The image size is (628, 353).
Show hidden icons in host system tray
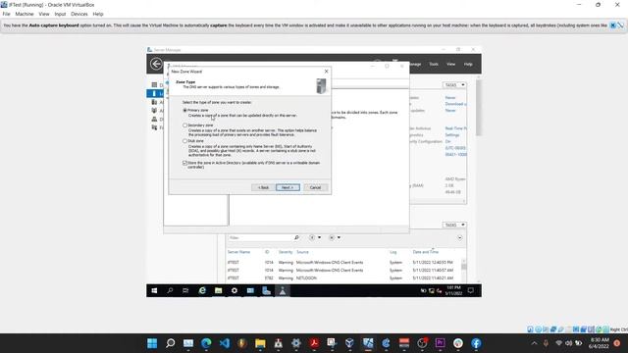pyautogui.click(x=534, y=343)
